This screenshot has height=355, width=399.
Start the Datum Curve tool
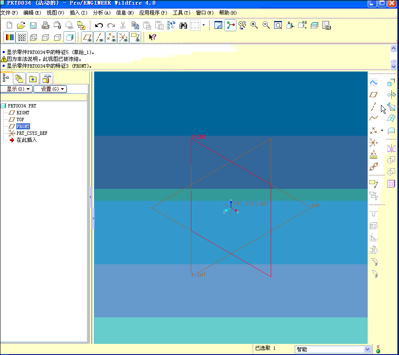[x=373, y=118]
